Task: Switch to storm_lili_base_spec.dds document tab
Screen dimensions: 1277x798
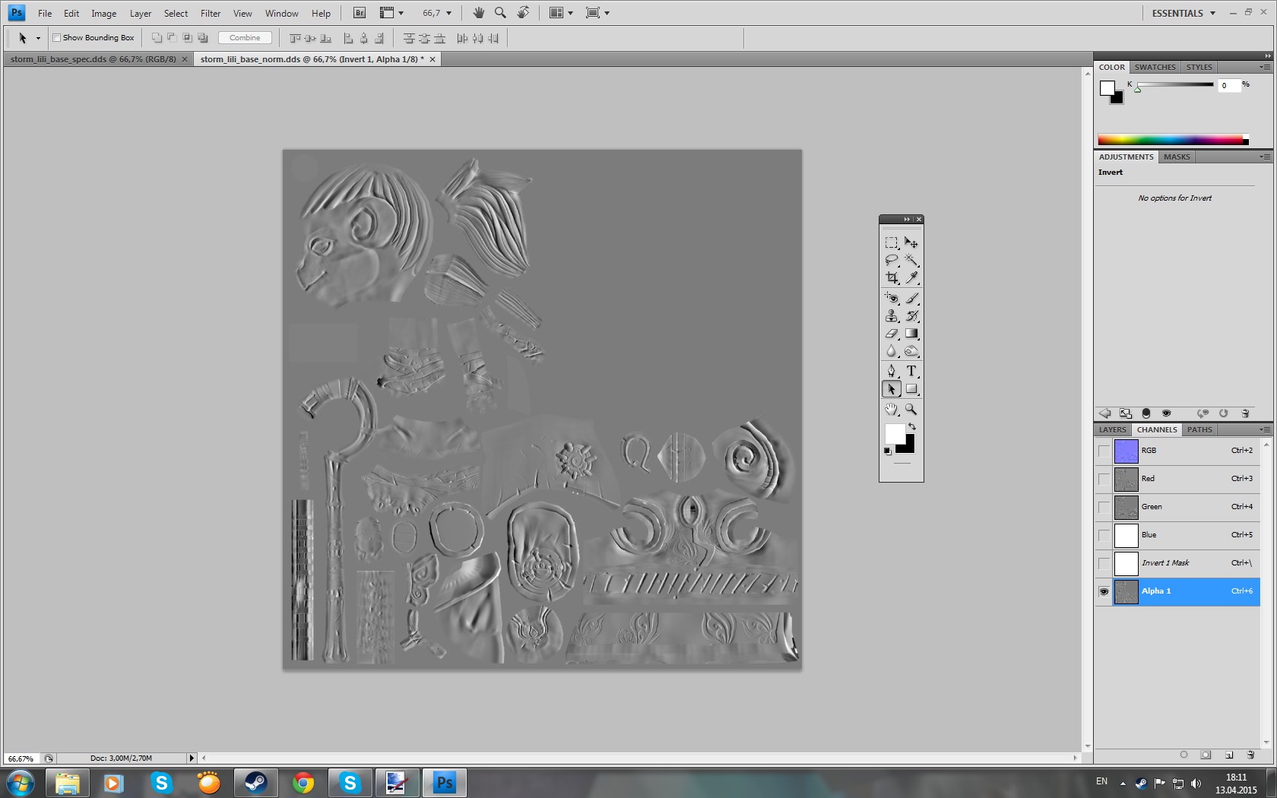Action: click(93, 59)
